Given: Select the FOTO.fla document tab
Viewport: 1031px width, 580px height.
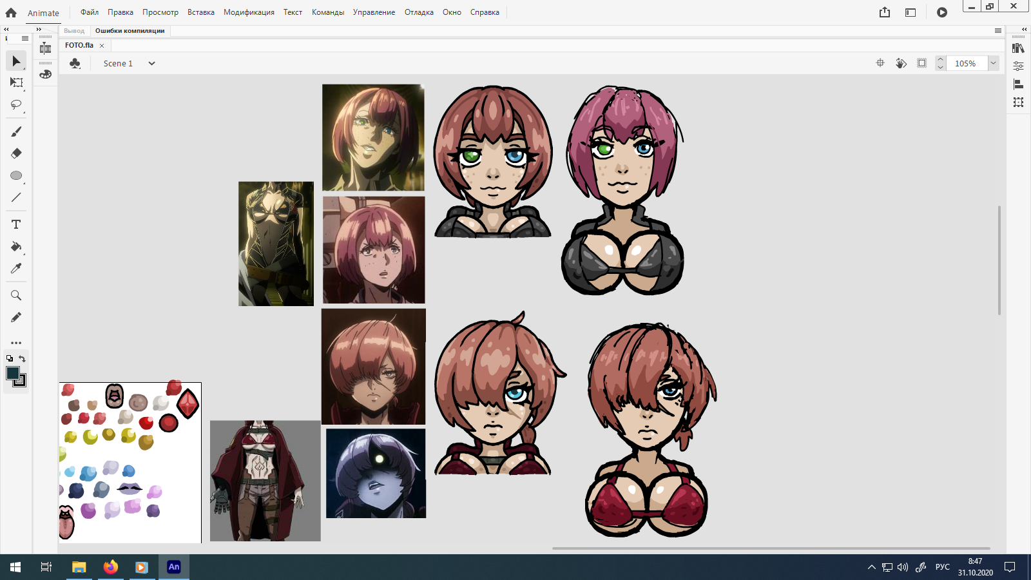Looking at the screenshot, I should click(79, 45).
